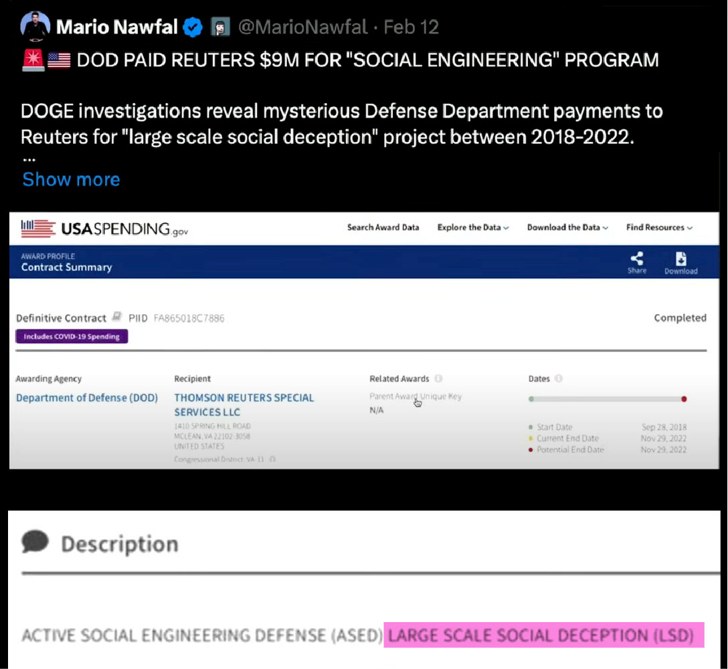Viewport: 728px width, 669px height.
Task: Click the contract type icon beside Definitive Contract
Action: tap(117, 317)
